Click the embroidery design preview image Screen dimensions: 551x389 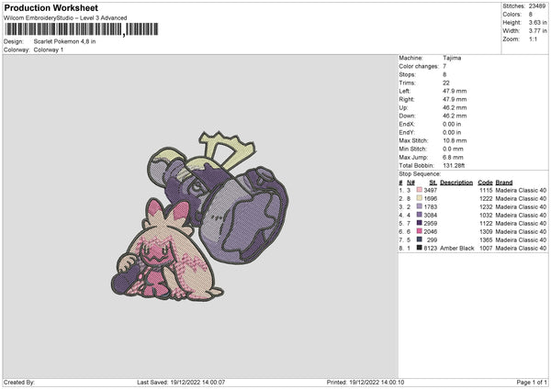pos(199,216)
